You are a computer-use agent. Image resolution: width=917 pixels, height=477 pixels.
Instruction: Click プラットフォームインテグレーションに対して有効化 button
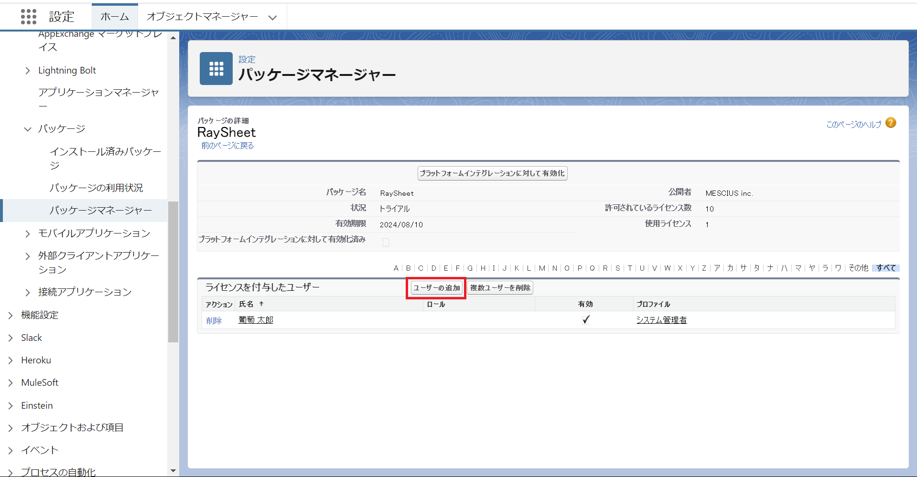tap(492, 173)
